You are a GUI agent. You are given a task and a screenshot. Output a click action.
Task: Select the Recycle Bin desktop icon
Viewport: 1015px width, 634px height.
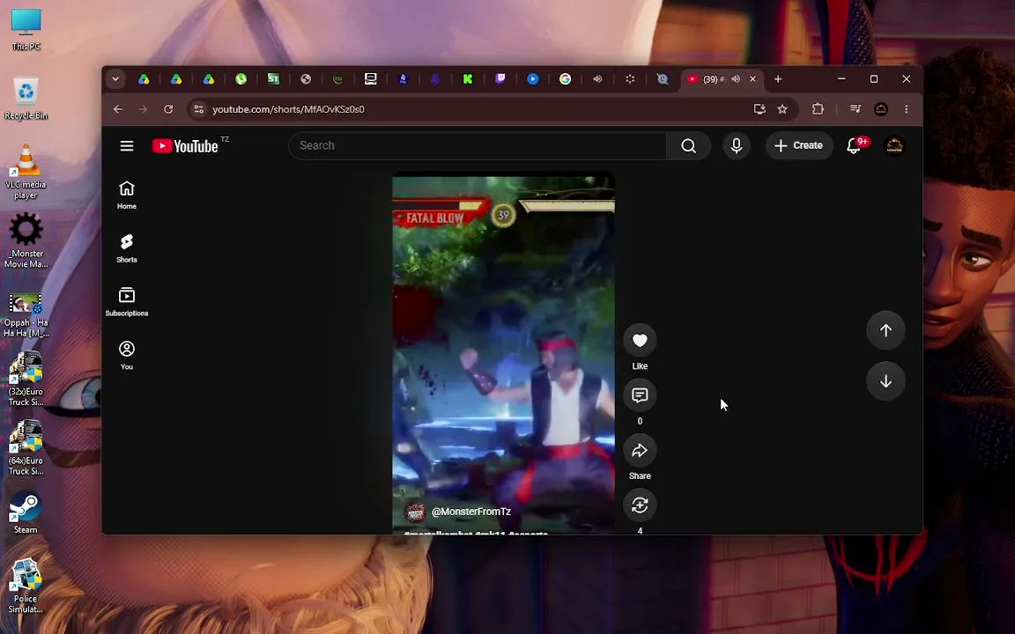tap(26, 99)
